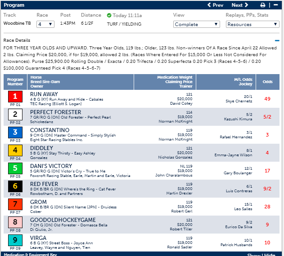
Task: Click Show Hide for Medication key
Action: coord(261,254)
